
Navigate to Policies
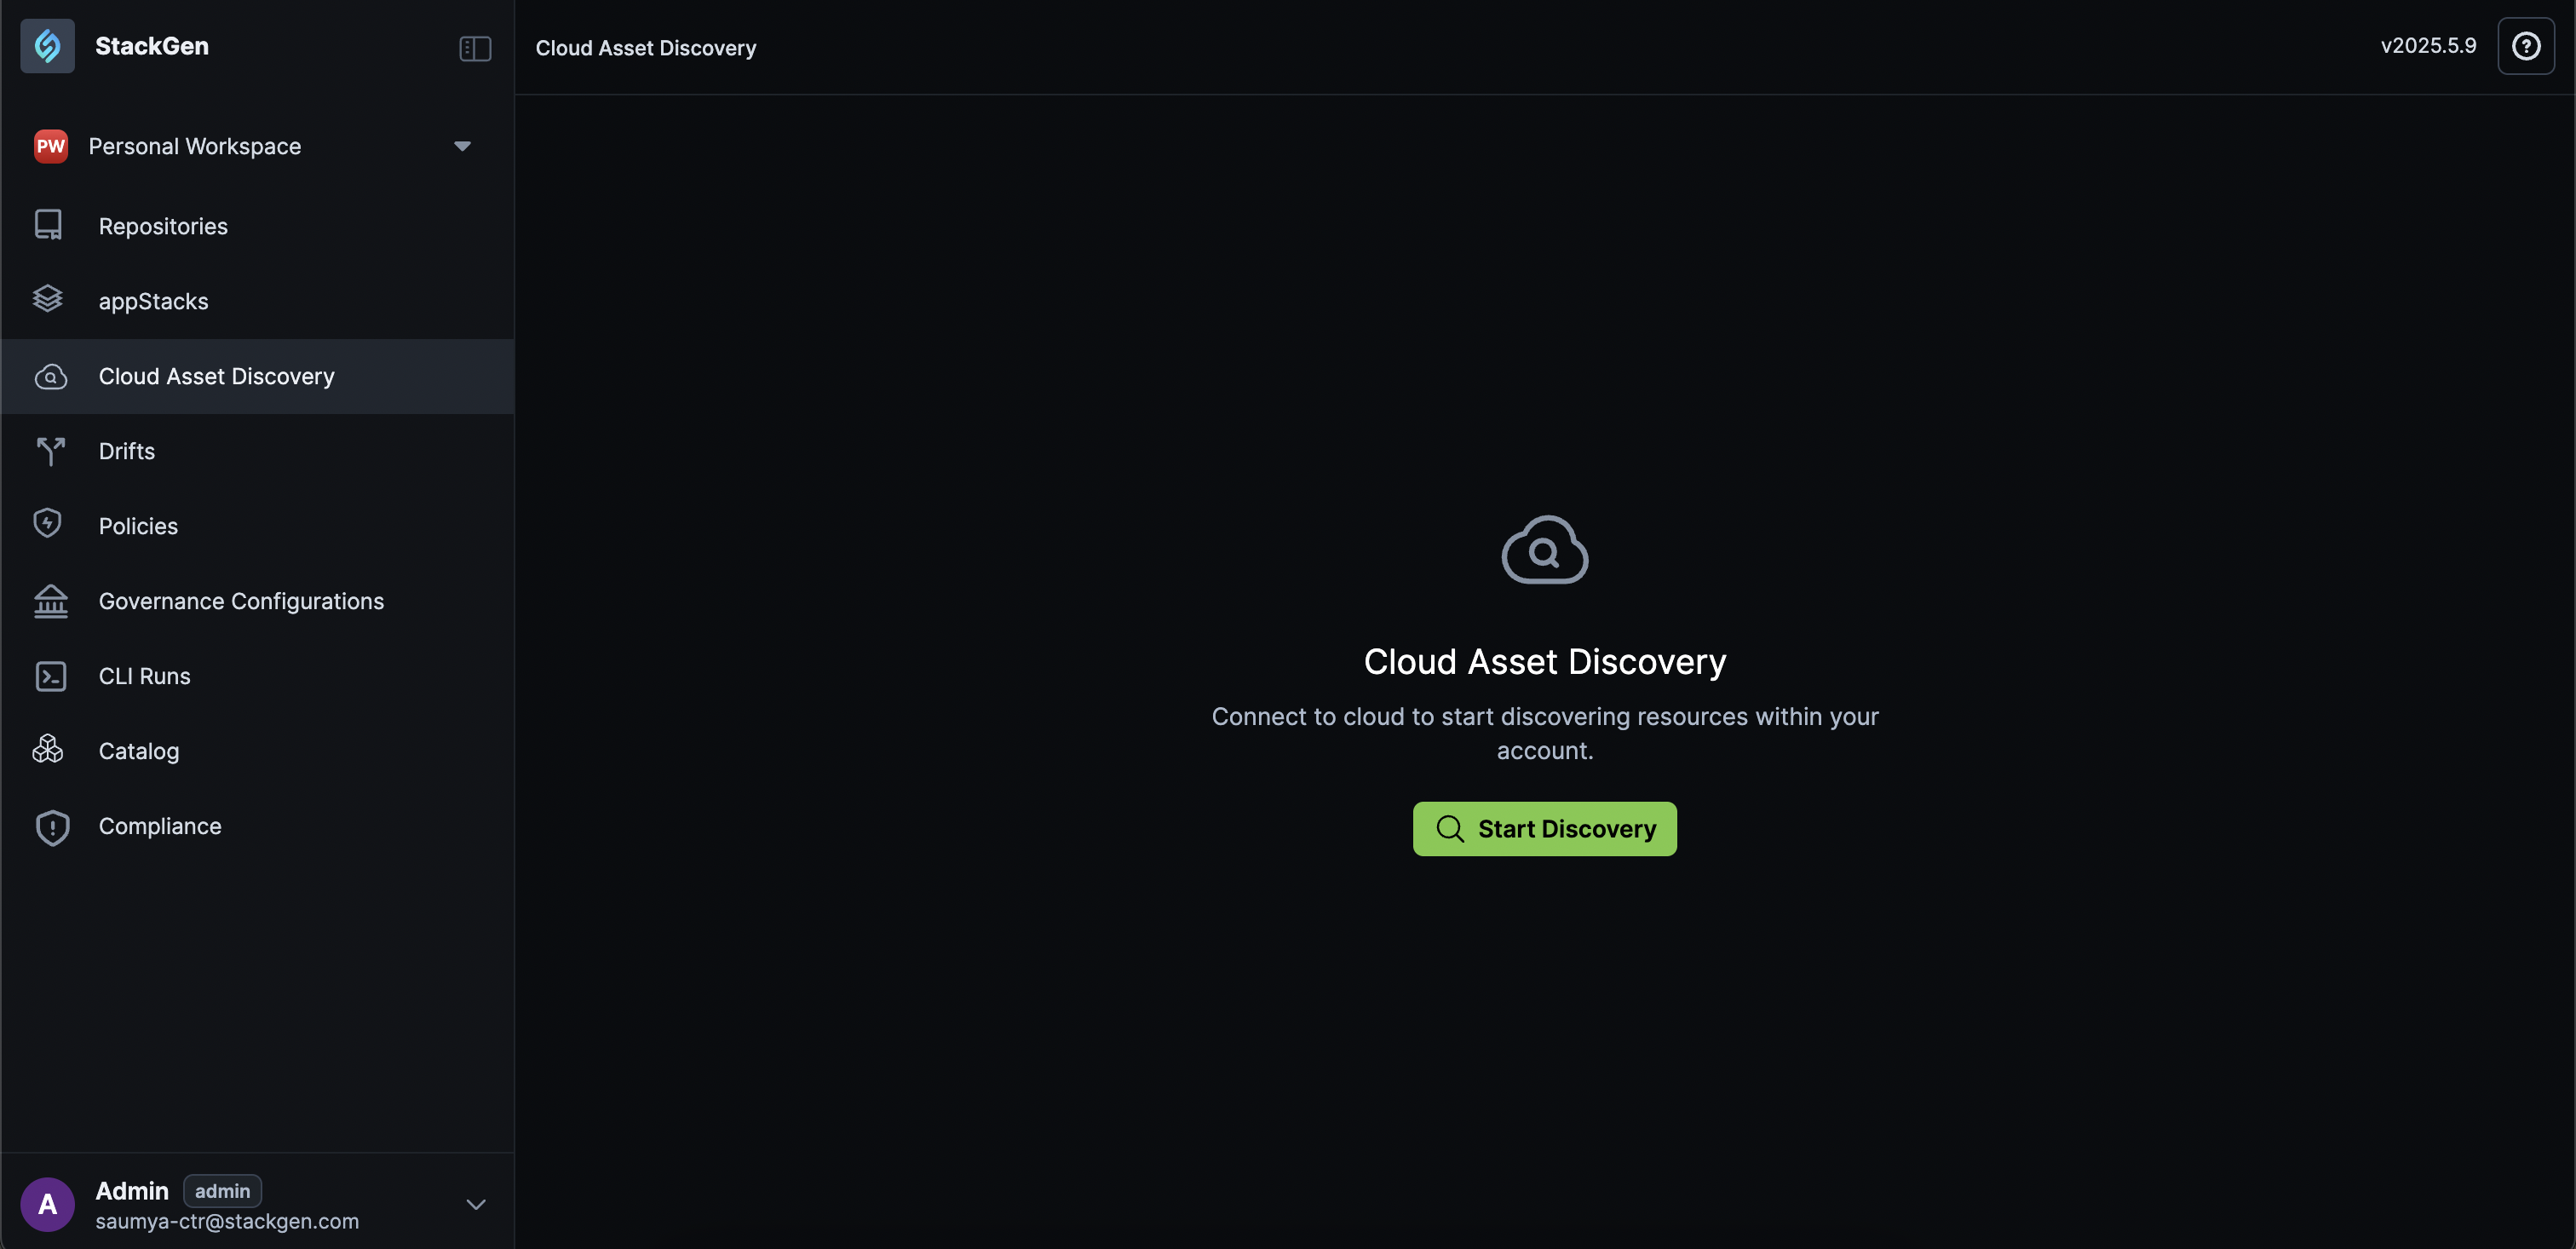click(x=258, y=526)
